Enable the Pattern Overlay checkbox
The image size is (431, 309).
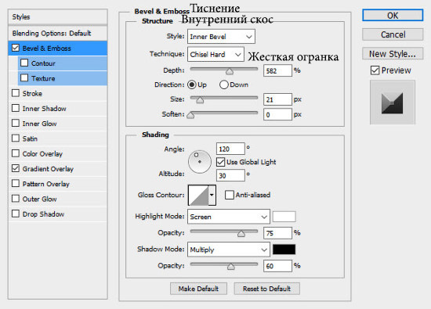pyautogui.click(x=16, y=184)
